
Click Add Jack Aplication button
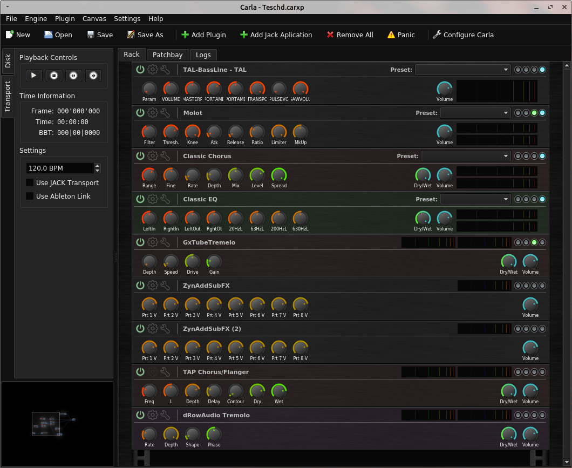276,35
